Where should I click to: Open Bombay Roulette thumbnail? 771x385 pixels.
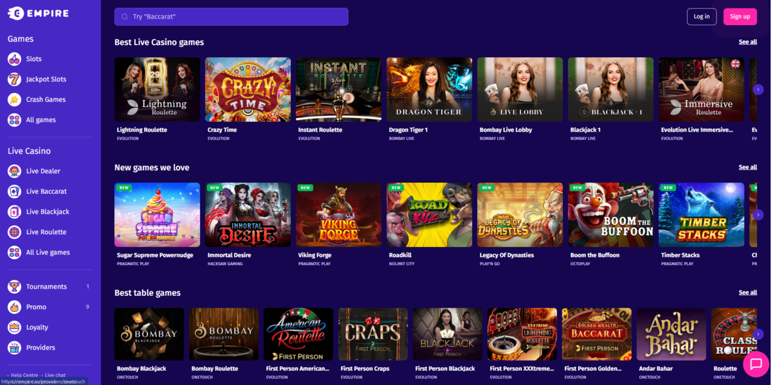tap(224, 334)
